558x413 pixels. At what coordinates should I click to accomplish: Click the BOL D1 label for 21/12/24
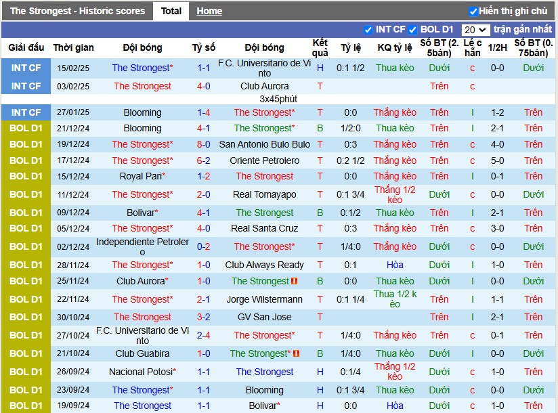(26, 128)
